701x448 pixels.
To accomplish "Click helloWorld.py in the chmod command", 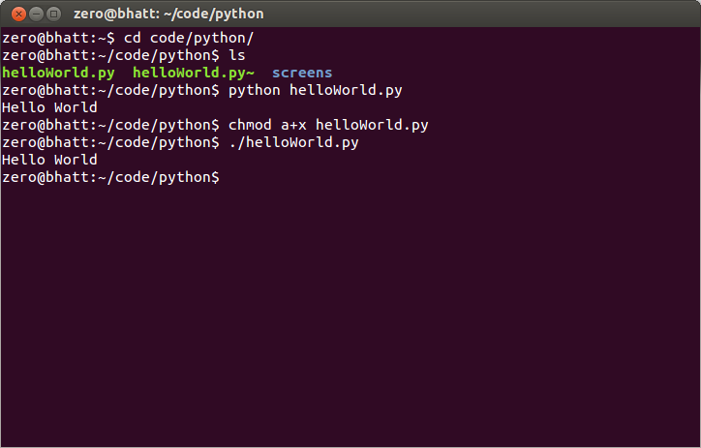I will coord(372,125).
